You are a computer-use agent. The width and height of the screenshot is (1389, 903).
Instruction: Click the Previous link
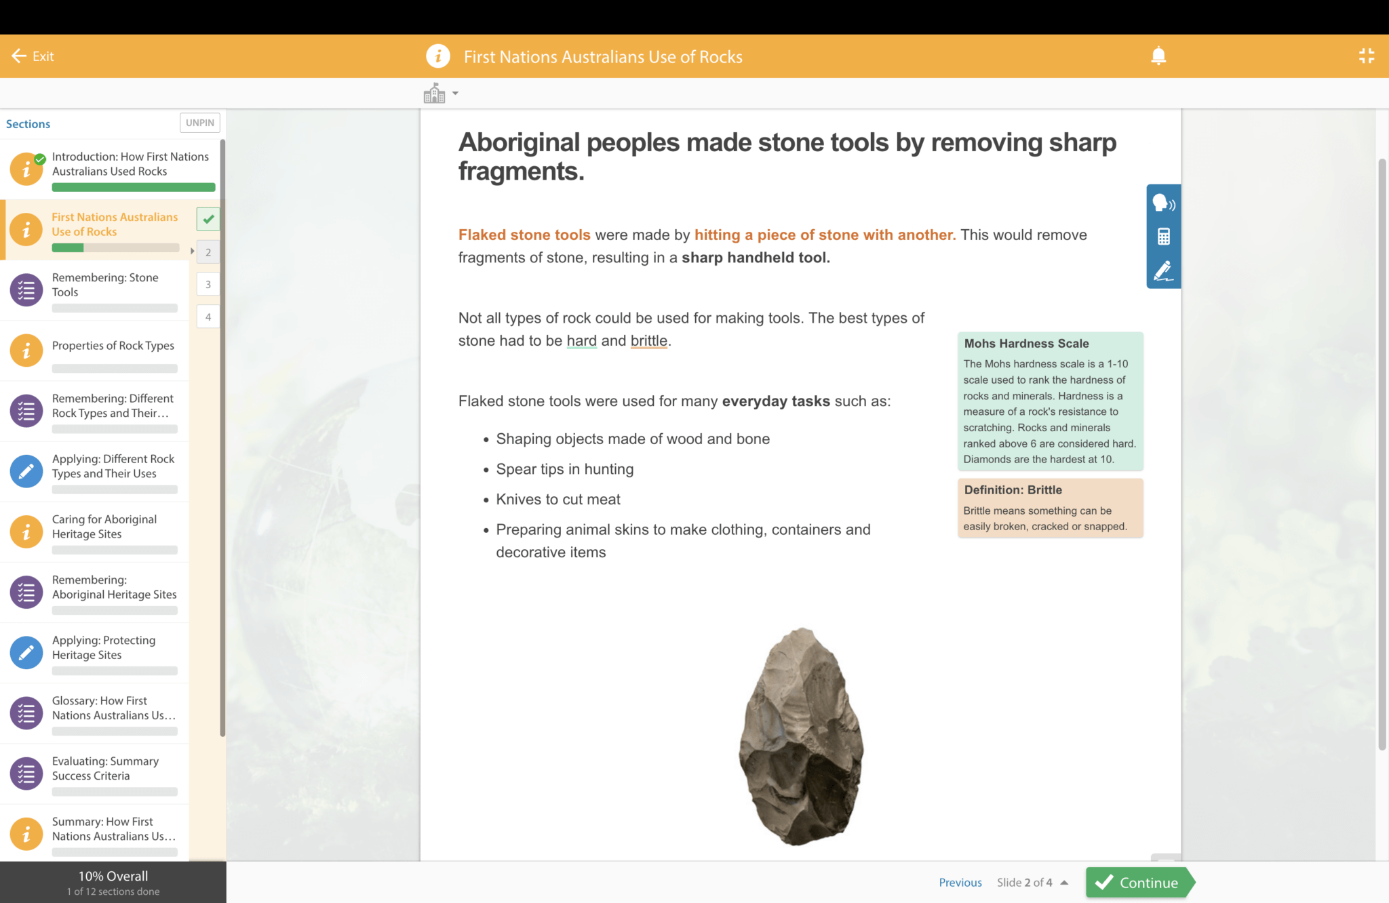click(960, 883)
